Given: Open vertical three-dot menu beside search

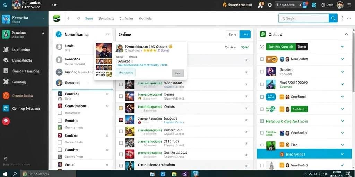Looking at the screenshot, I should tap(343, 18).
